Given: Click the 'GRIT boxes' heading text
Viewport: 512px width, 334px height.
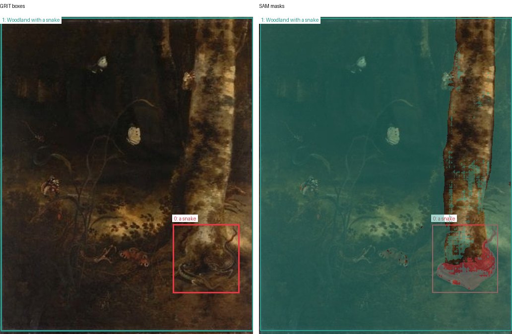Looking at the screenshot, I should click(12, 6).
